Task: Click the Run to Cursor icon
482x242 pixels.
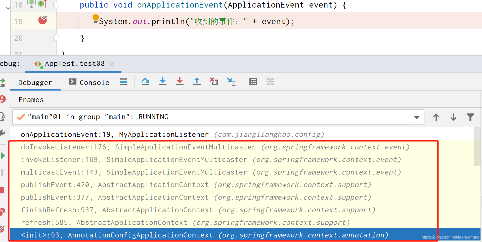Action: [231, 82]
